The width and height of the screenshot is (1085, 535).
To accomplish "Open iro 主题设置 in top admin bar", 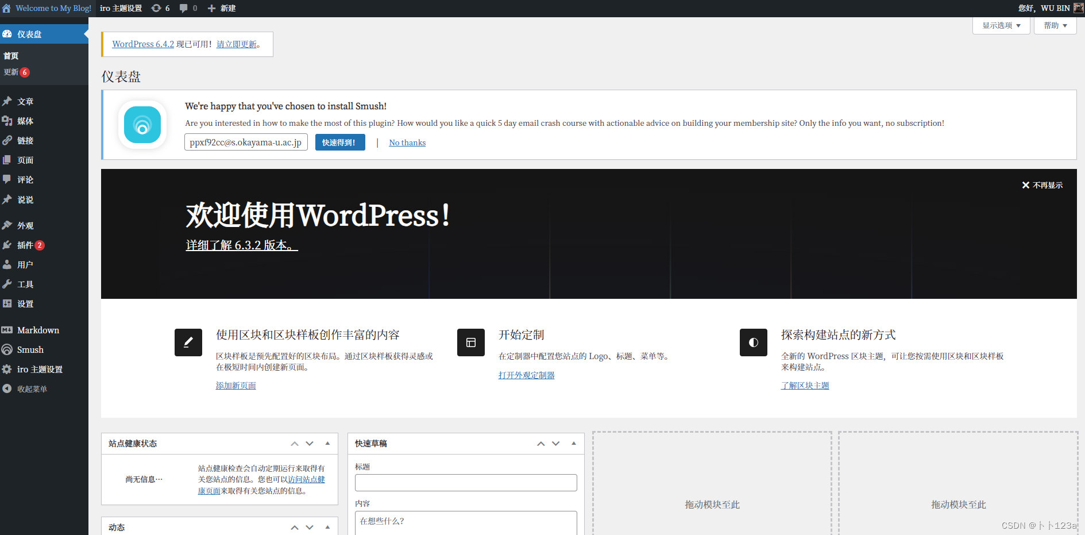I will [121, 8].
